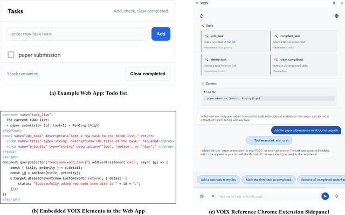Click the <context name="task_list"> code line

click(x=27, y=114)
